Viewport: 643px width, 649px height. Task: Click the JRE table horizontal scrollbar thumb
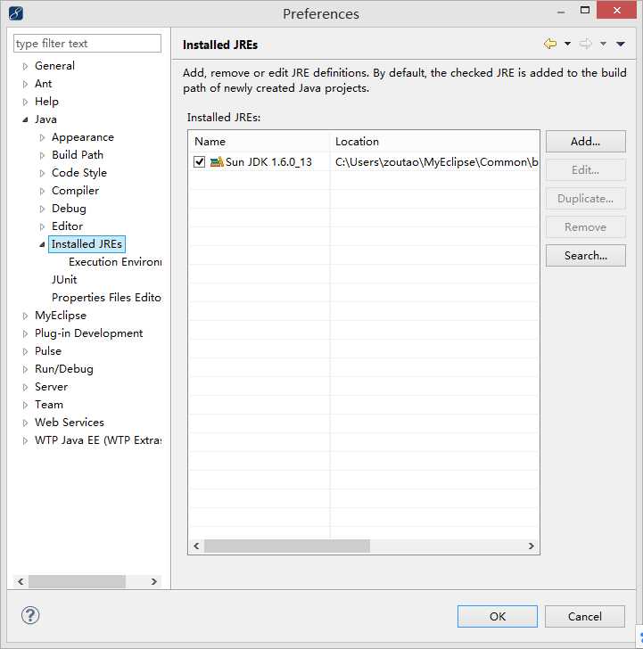287,546
